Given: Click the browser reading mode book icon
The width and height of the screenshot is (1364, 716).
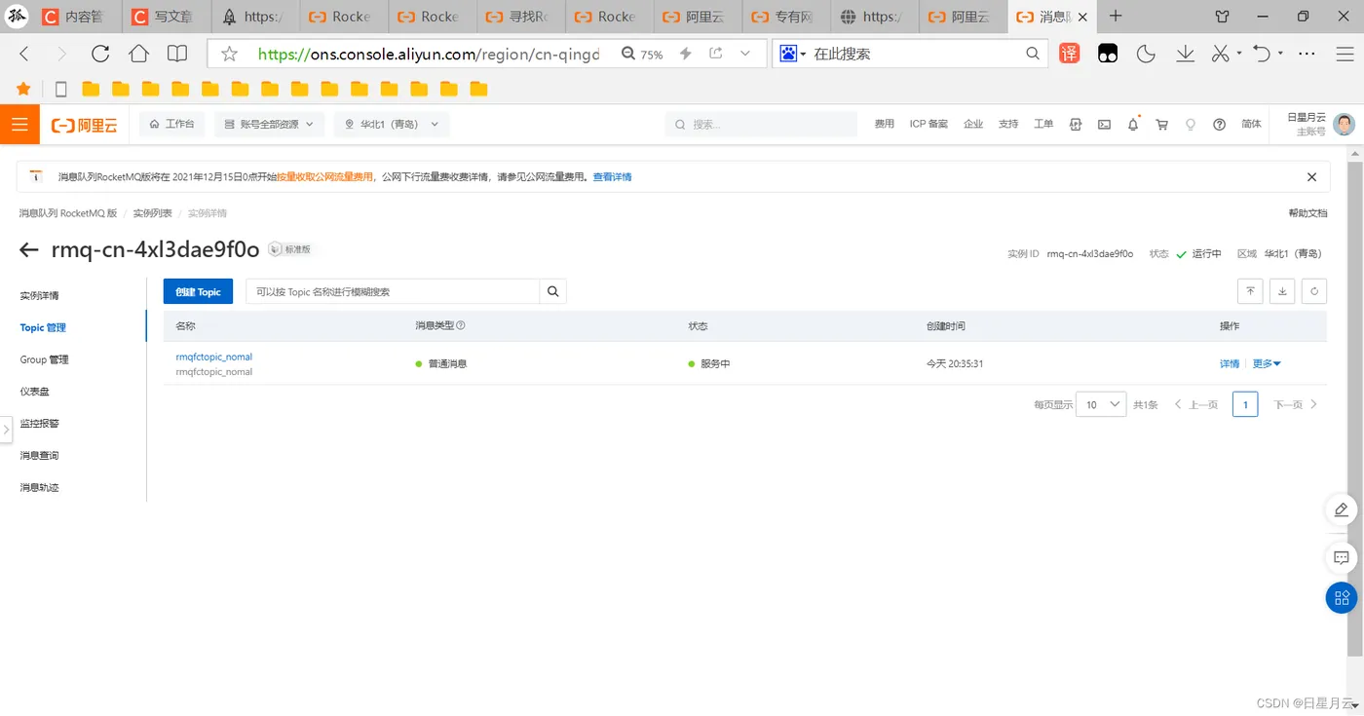Looking at the screenshot, I should (177, 55).
